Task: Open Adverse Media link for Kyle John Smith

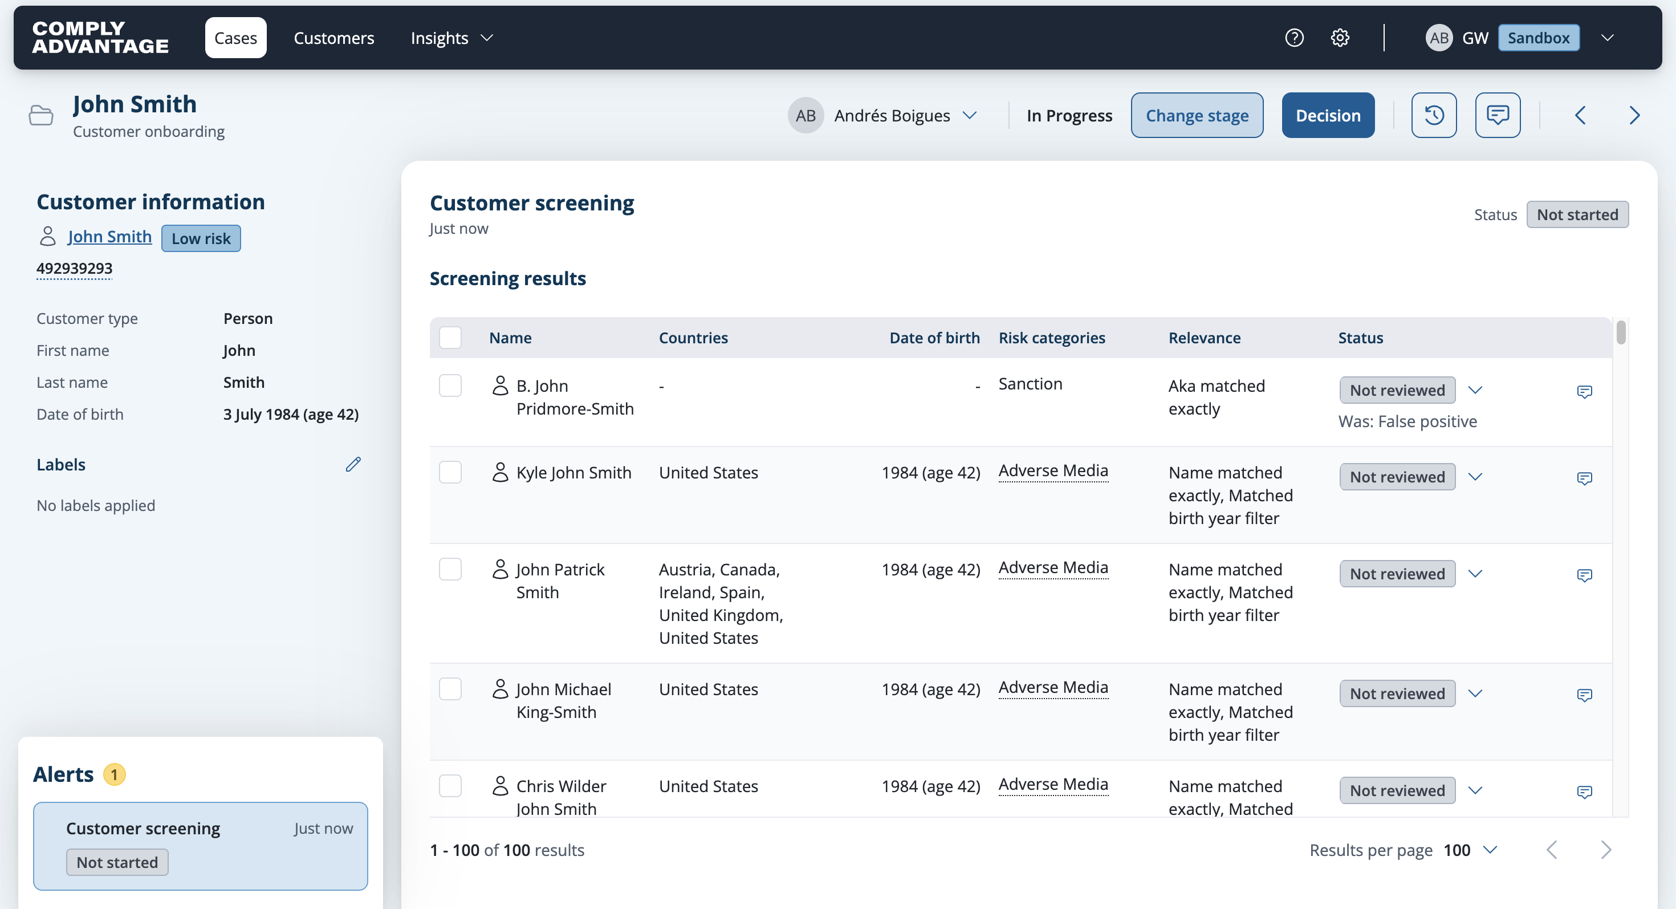Action: tap(1053, 470)
